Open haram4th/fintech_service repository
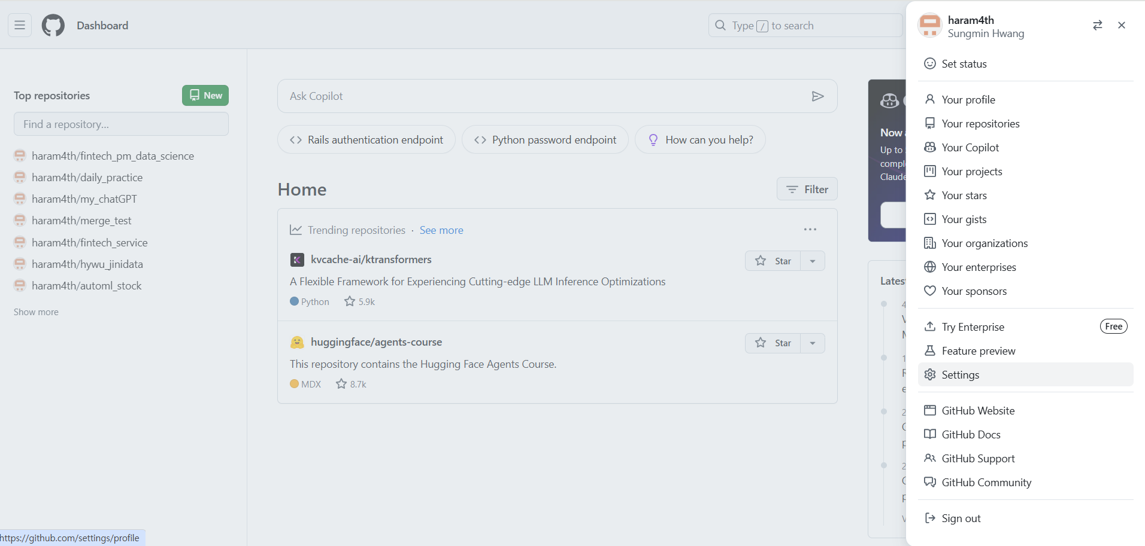This screenshot has width=1145, height=546. tap(90, 243)
